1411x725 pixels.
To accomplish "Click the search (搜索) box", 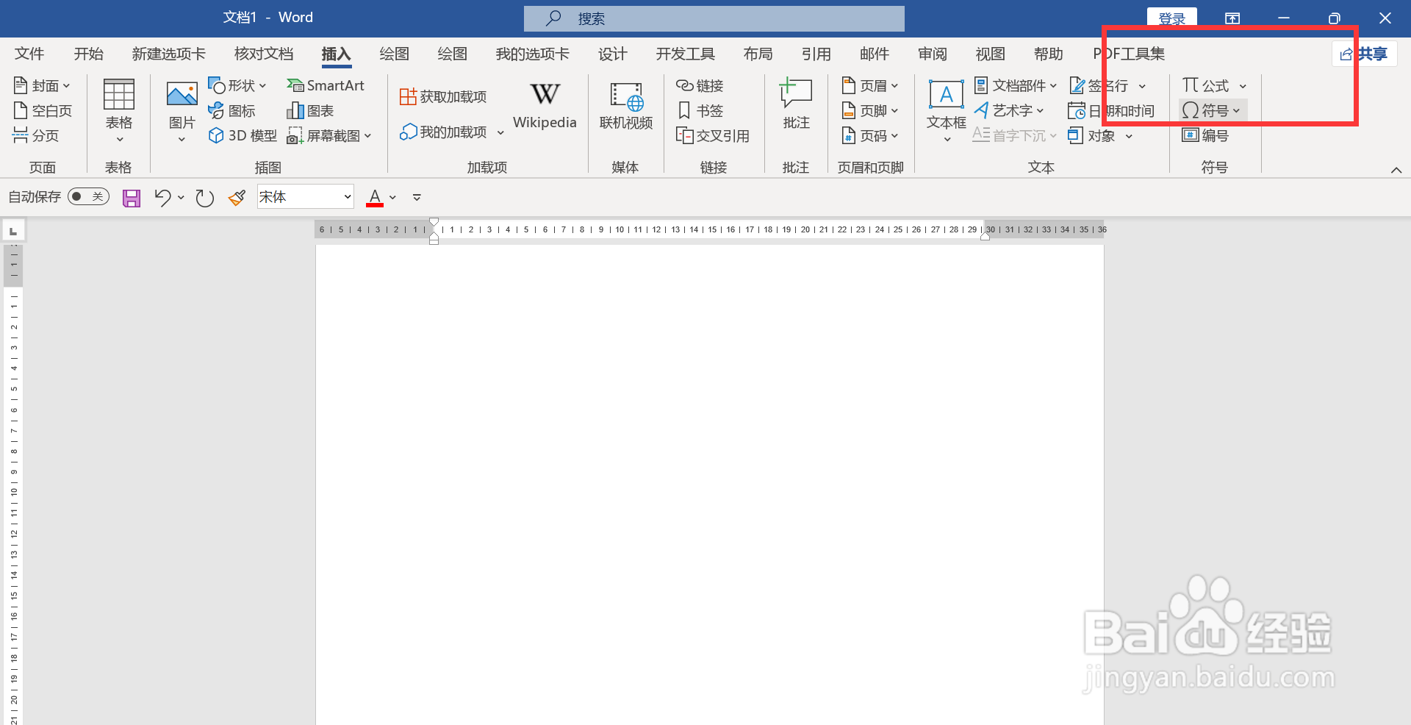I will (714, 18).
